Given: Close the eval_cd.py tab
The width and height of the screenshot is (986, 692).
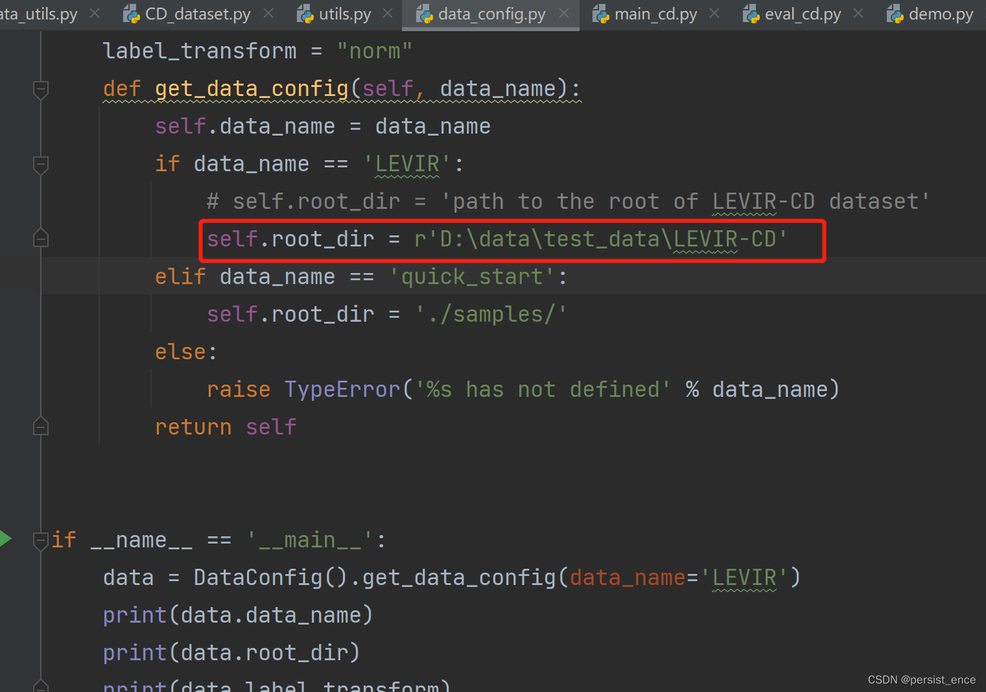Looking at the screenshot, I should click(858, 13).
